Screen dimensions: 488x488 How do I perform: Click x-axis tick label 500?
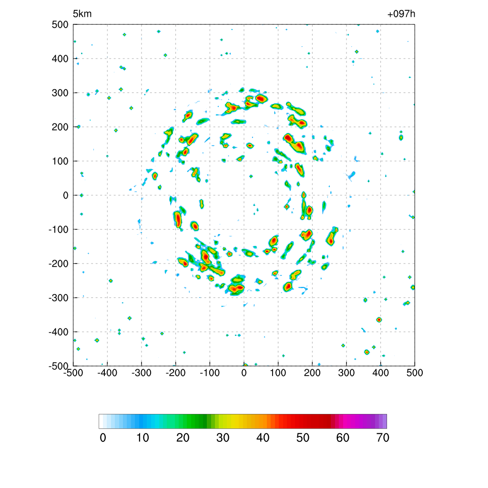(x=415, y=373)
